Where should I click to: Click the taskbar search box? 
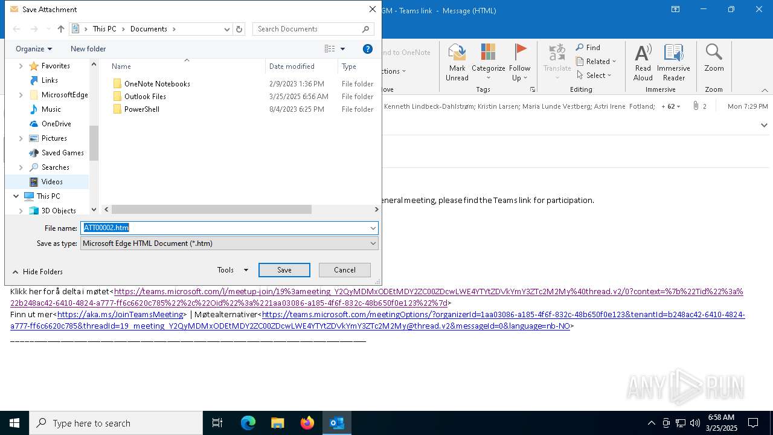tap(116, 423)
